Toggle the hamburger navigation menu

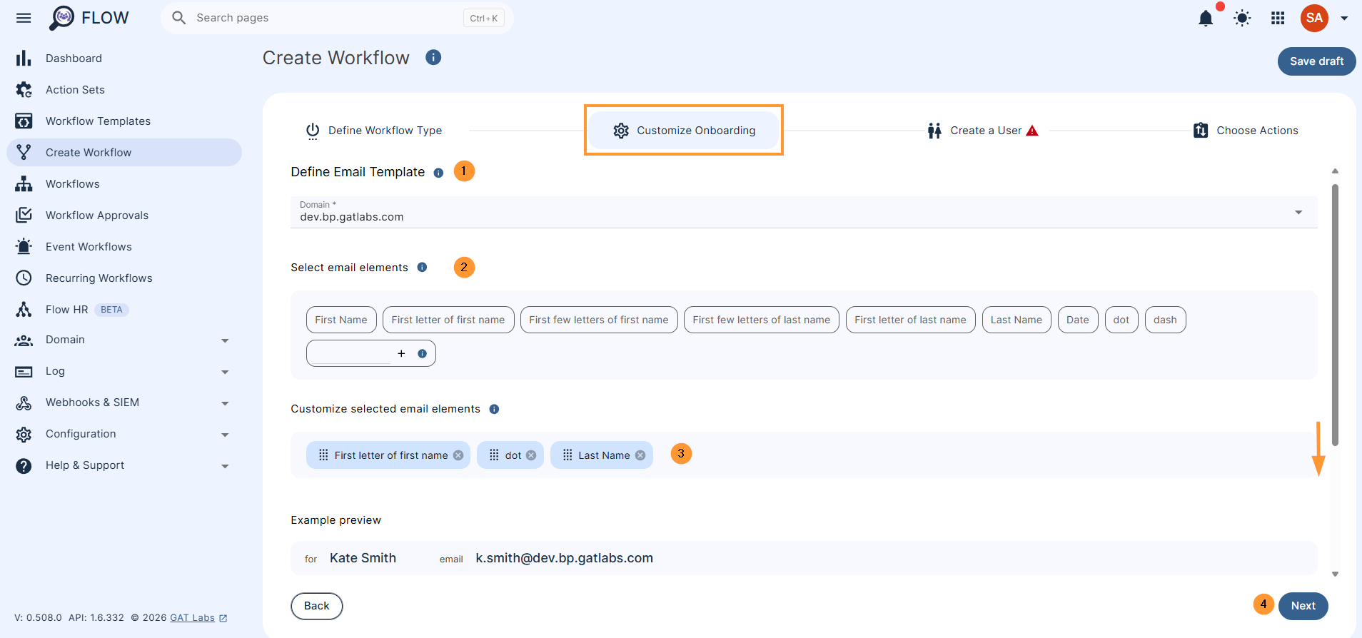tap(24, 18)
